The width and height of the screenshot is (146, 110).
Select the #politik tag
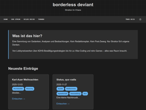pyautogui.click(x=60, y=89)
